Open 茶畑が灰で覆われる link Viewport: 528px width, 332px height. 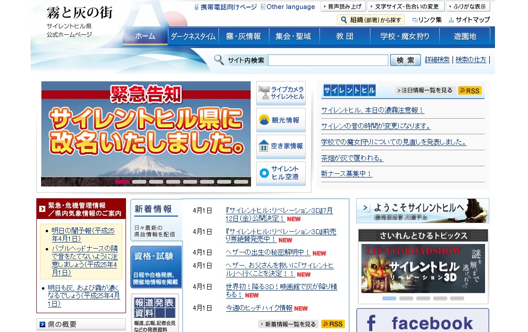click(x=352, y=158)
